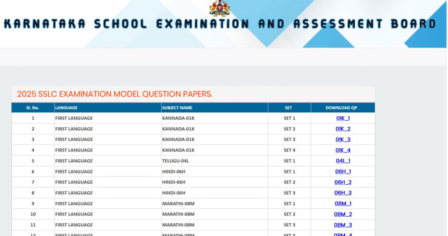Open the 01K_1 question paper link
The height and width of the screenshot is (236, 448).
[343, 118]
